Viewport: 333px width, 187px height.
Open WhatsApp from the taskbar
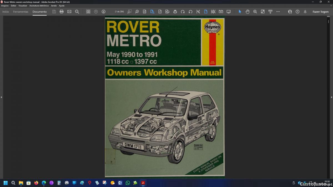128,183
